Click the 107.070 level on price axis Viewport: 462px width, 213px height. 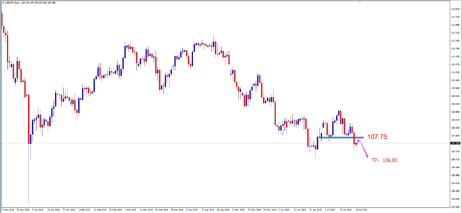click(x=455, y=151)
